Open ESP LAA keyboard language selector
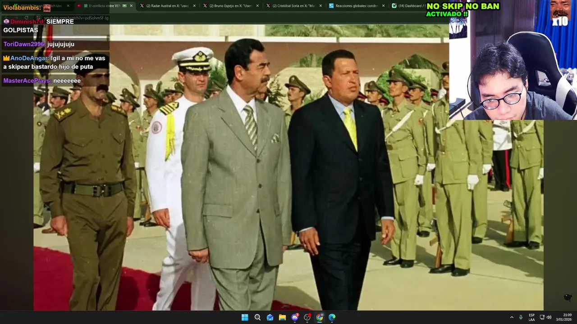577x324 pixels. (532, 317)
